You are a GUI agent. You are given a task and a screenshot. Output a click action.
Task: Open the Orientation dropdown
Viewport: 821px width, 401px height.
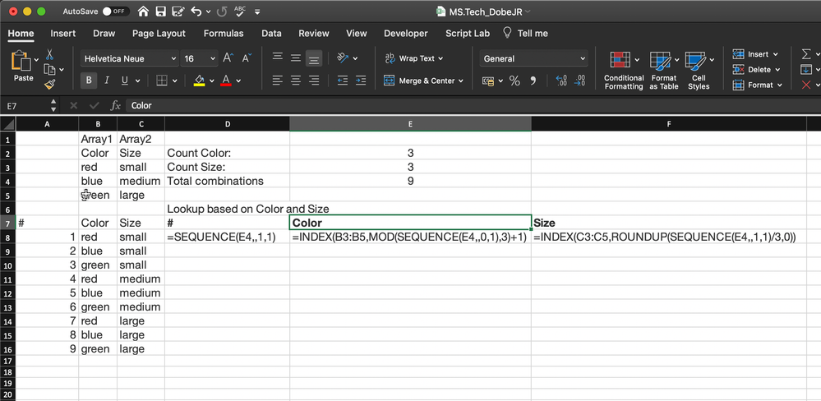pos(356,58)
